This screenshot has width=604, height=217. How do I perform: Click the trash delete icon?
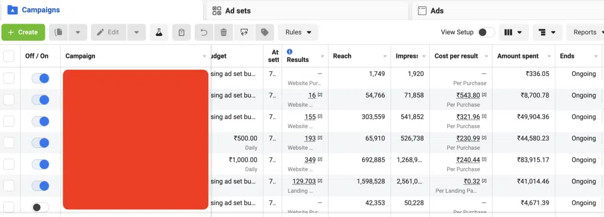pos(224,32)
